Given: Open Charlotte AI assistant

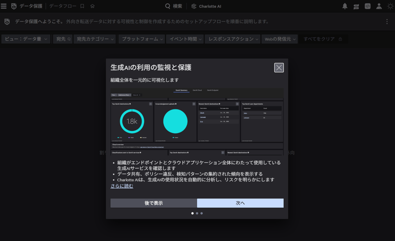Looking at the screenshot, I should pyautogui.click(x=206, y=6).
